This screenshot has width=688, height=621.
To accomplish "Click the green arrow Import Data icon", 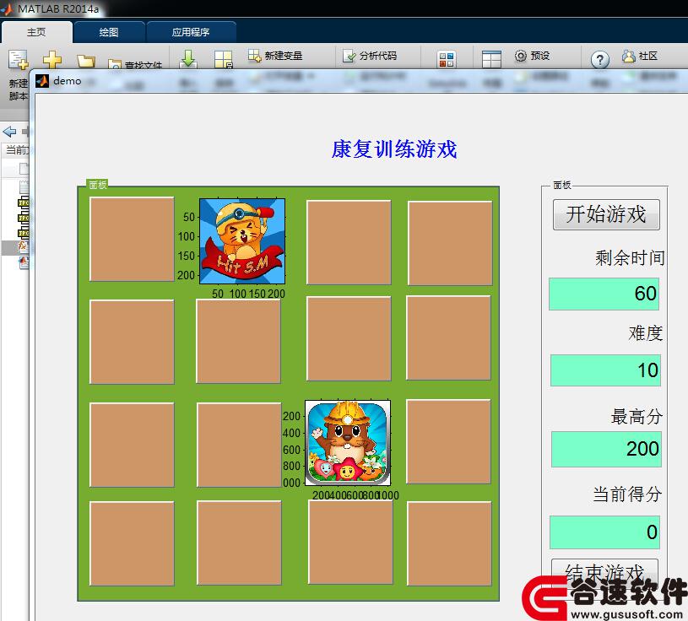I will [188, 59].
